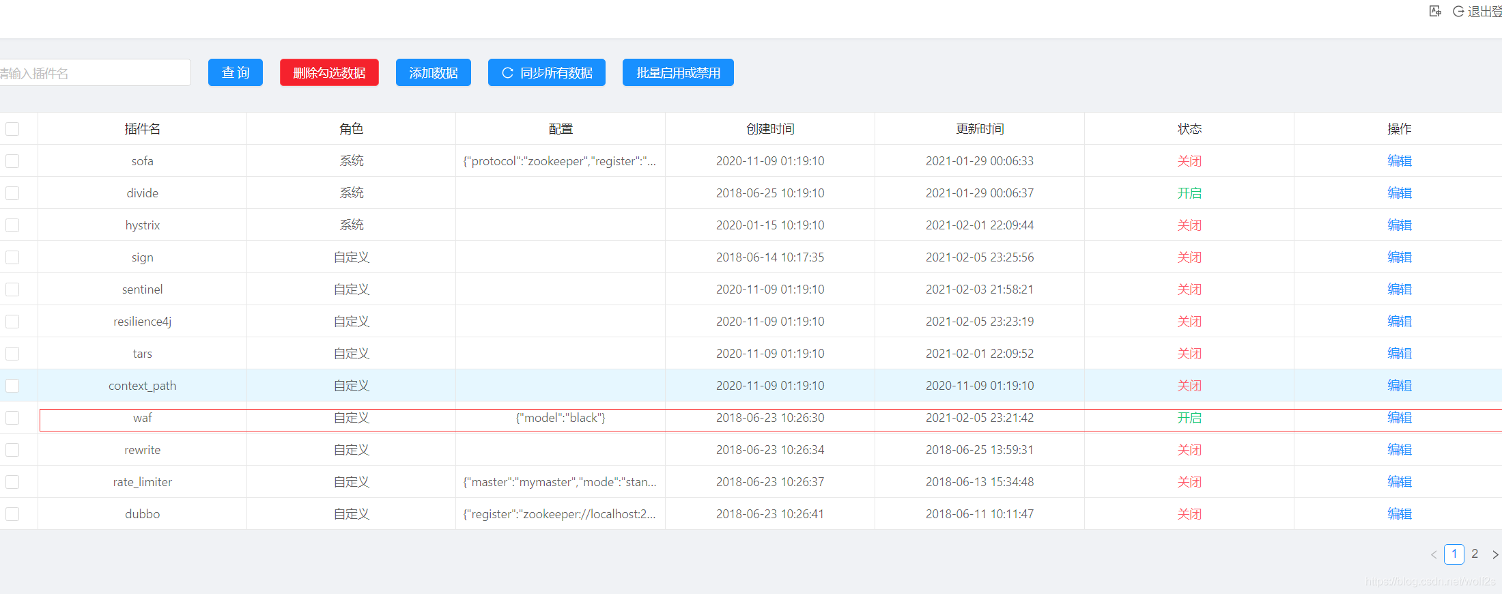This screenshot has width=1502, height=594.
Task: Click the waf config {"model":"black"} cell
Action: [561, 418]
